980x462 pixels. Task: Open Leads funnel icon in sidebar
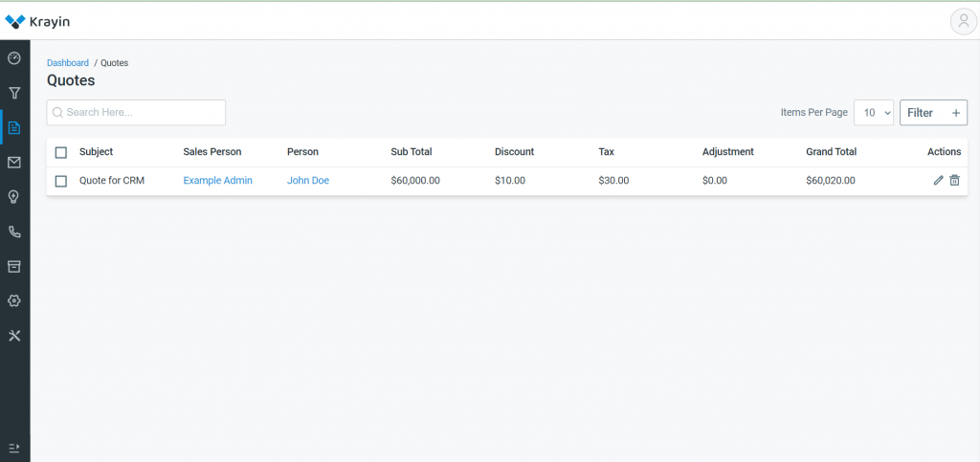(x=14, y=93)
